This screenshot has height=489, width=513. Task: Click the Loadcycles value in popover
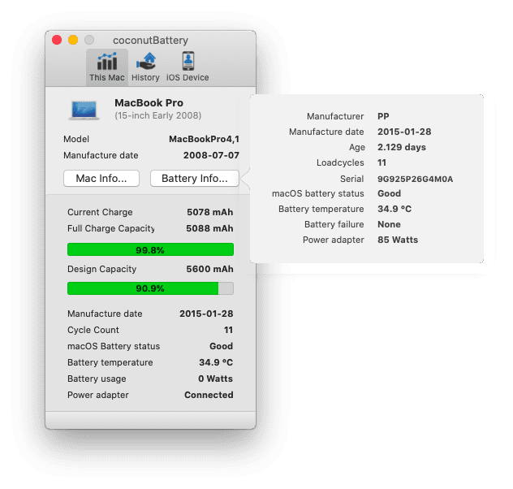(x=382, y=162)
